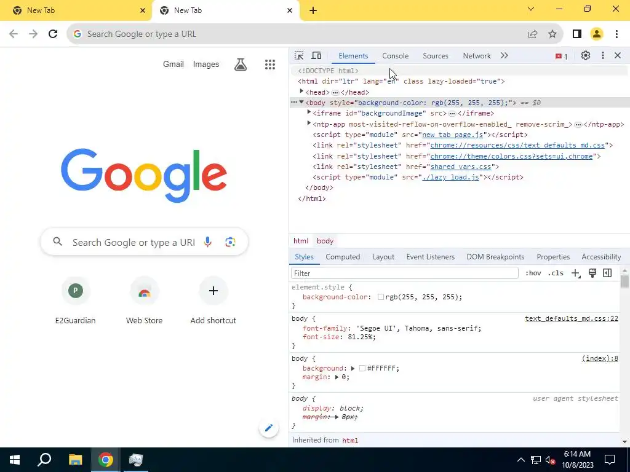Open body row actions ellipsis
630x472 pixels.
[x=294, y=103]
